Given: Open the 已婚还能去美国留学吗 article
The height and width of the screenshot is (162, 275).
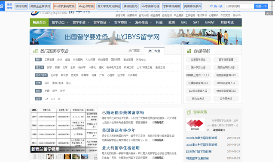Looking at the screenshot, I should click(x=123, y=113).
